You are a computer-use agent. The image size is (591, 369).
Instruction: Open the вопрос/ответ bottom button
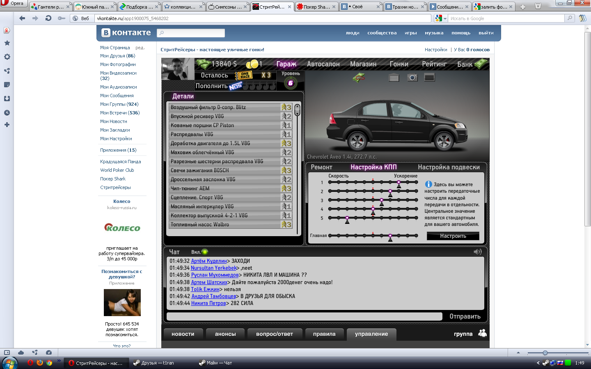click(x=275, y=334)
